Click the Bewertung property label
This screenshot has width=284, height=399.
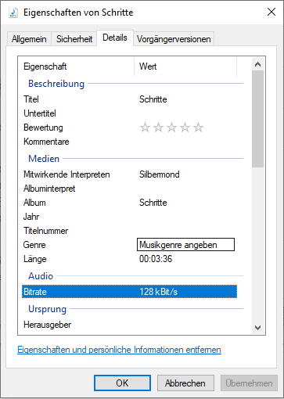[x=43, y=128]
